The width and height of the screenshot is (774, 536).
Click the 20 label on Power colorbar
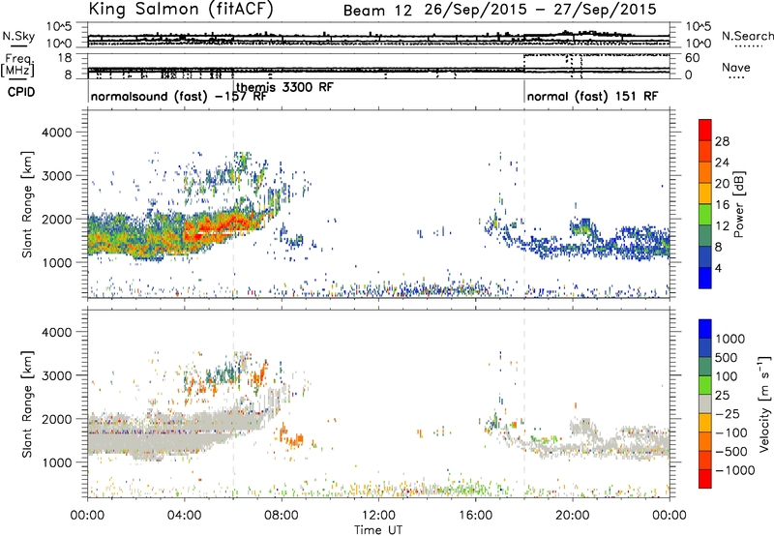tap(722, 184)
